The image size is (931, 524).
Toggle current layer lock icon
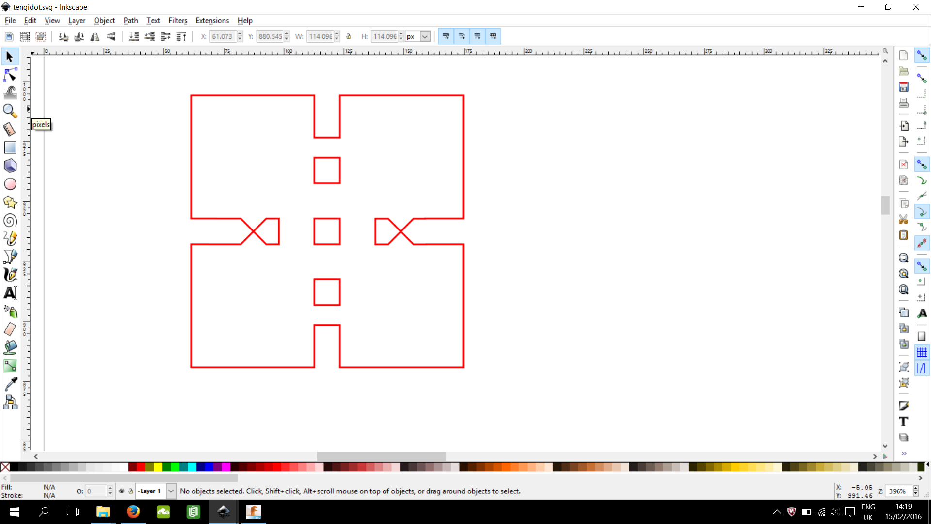130,491
